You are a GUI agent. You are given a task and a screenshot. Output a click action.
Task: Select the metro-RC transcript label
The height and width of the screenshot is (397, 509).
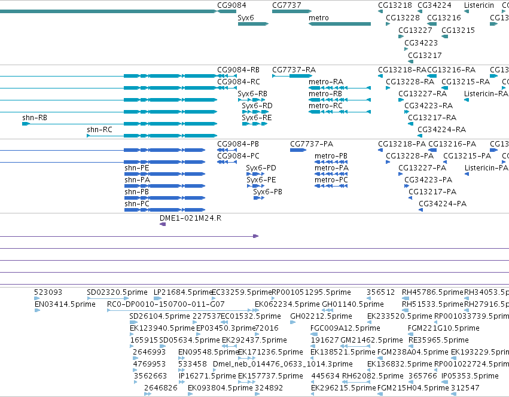pyautogui.click(x=325, y=106)
